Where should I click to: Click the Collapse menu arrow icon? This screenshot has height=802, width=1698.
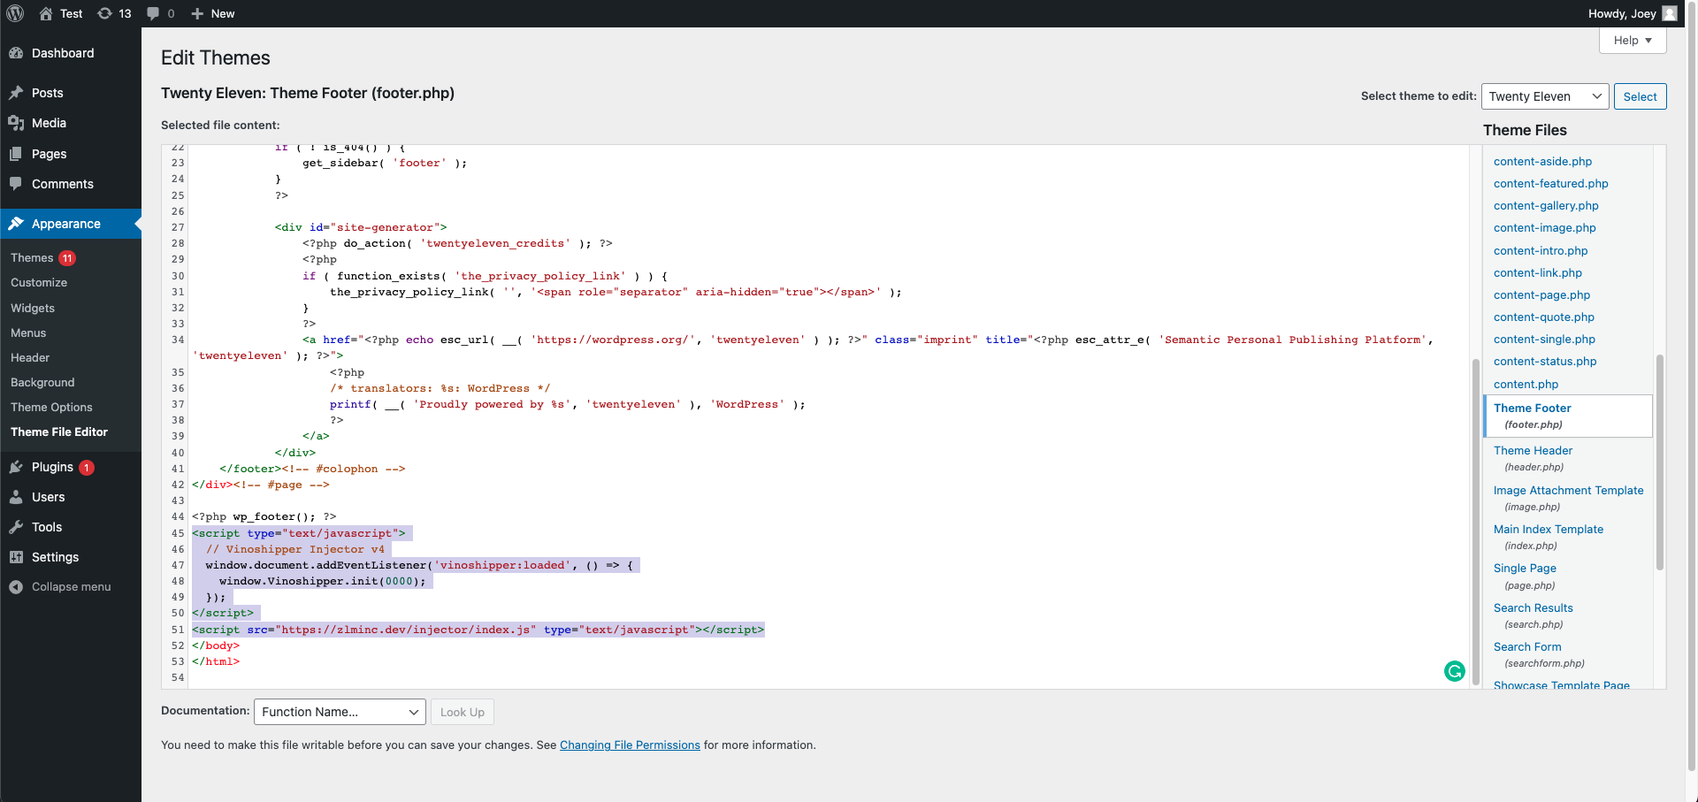click(16, 587)
